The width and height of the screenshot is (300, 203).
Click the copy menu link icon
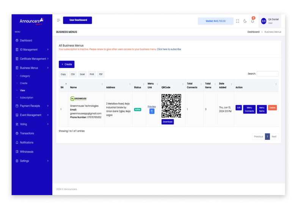click(152, 112)
